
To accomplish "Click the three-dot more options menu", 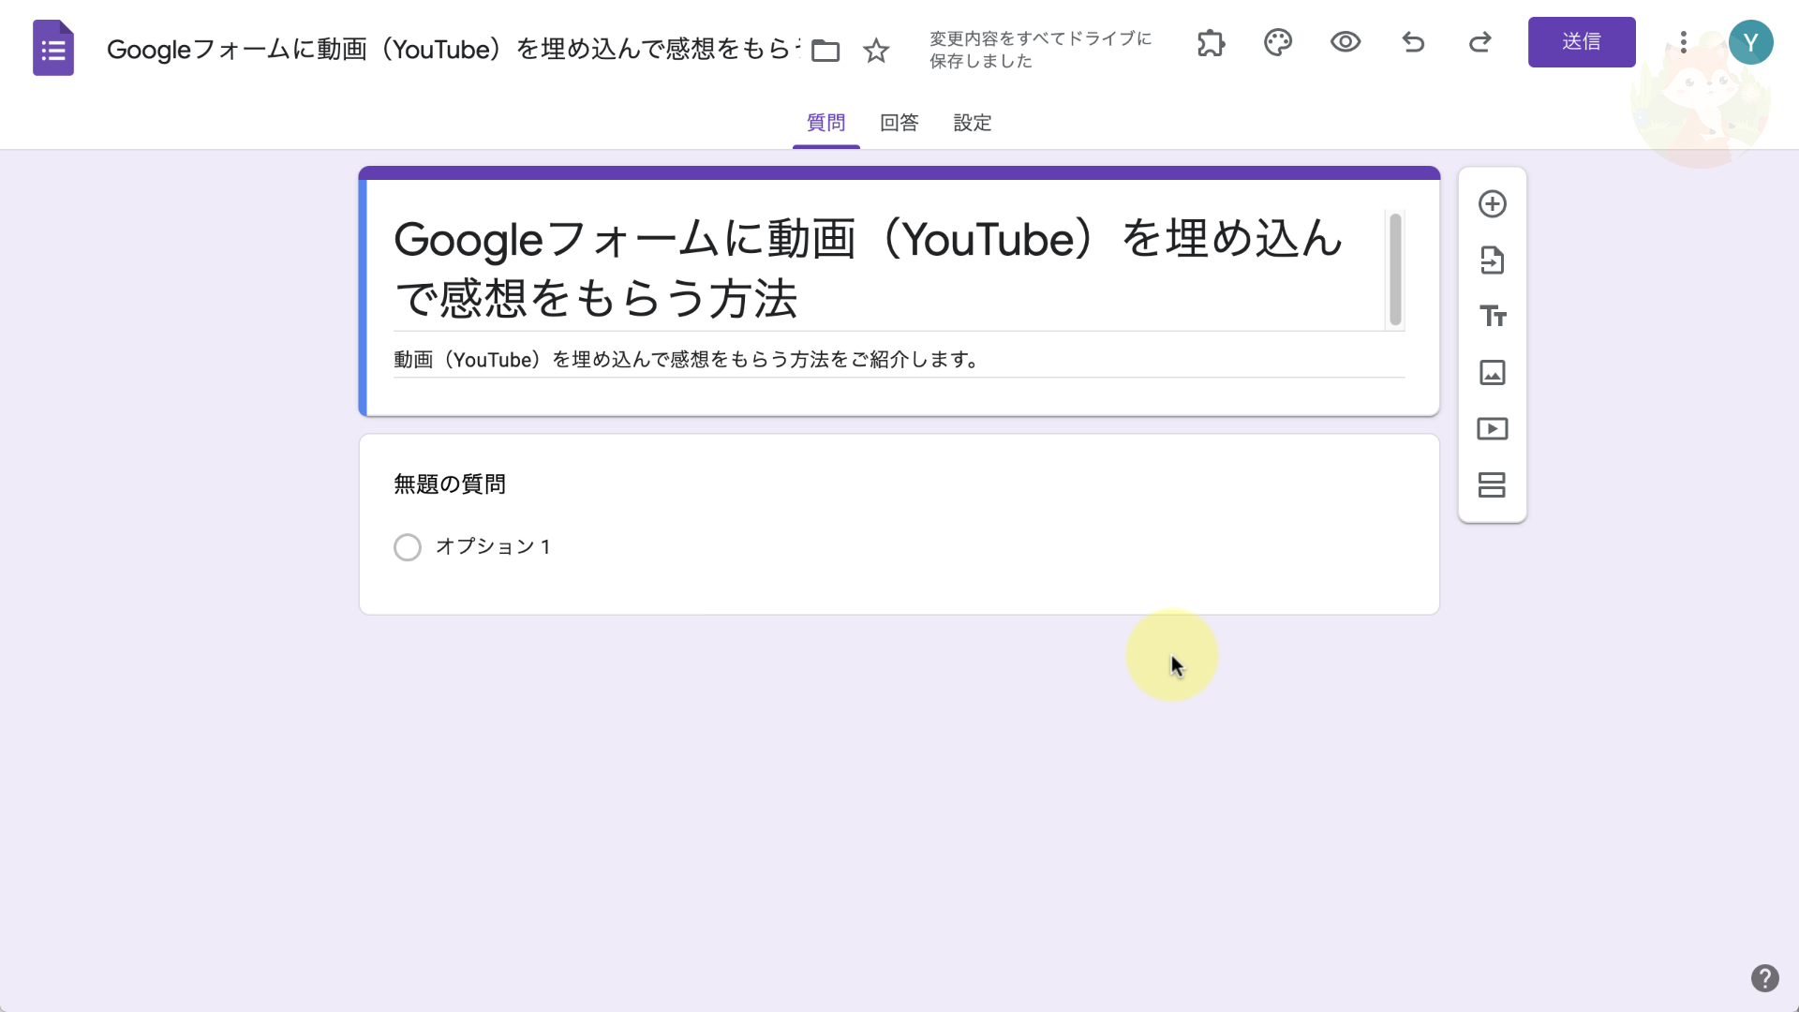I will pos(1684,42).
